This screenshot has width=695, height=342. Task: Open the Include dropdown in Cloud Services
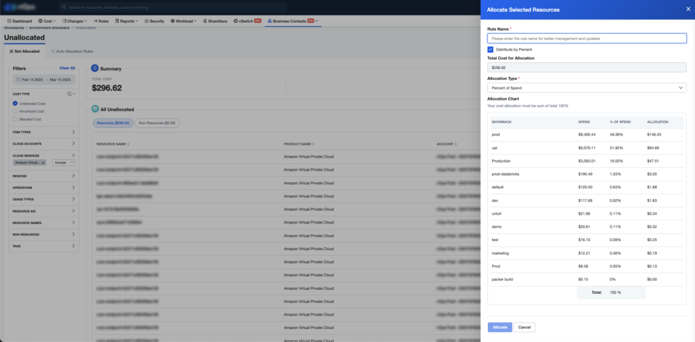coord(64,163)
